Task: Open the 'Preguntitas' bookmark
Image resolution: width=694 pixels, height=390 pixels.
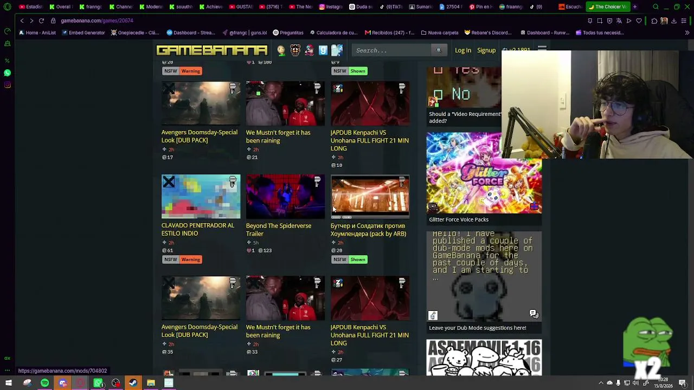Action: pos(288,32)
